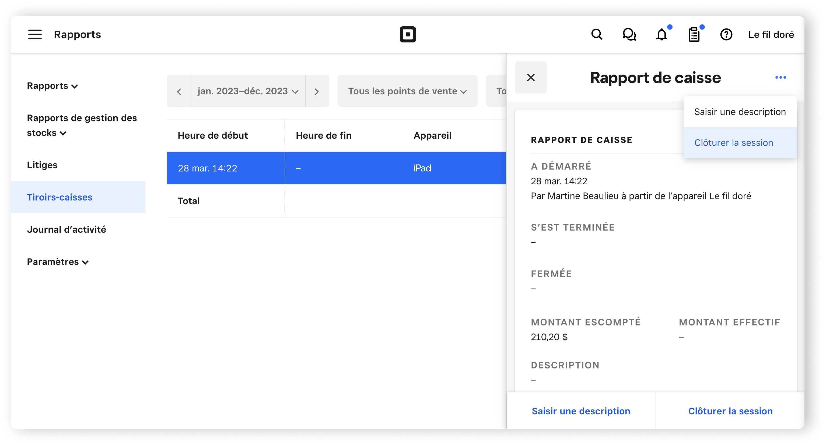Expand the Paramètres sidebar section
Screen dimensions: 826x445
tap(58, 262)
